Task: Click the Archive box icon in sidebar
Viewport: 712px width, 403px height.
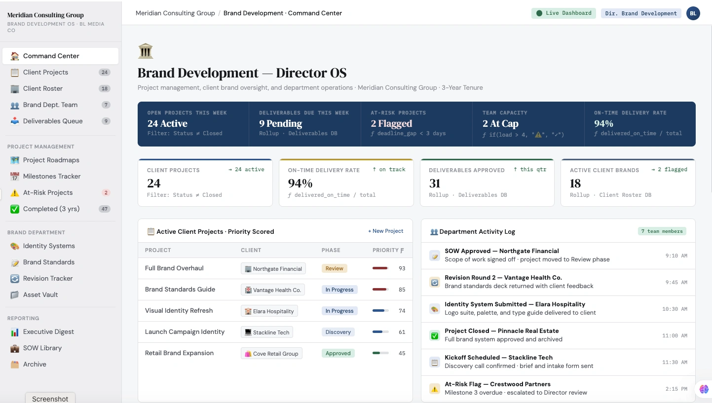Action: tap(15, 365)
